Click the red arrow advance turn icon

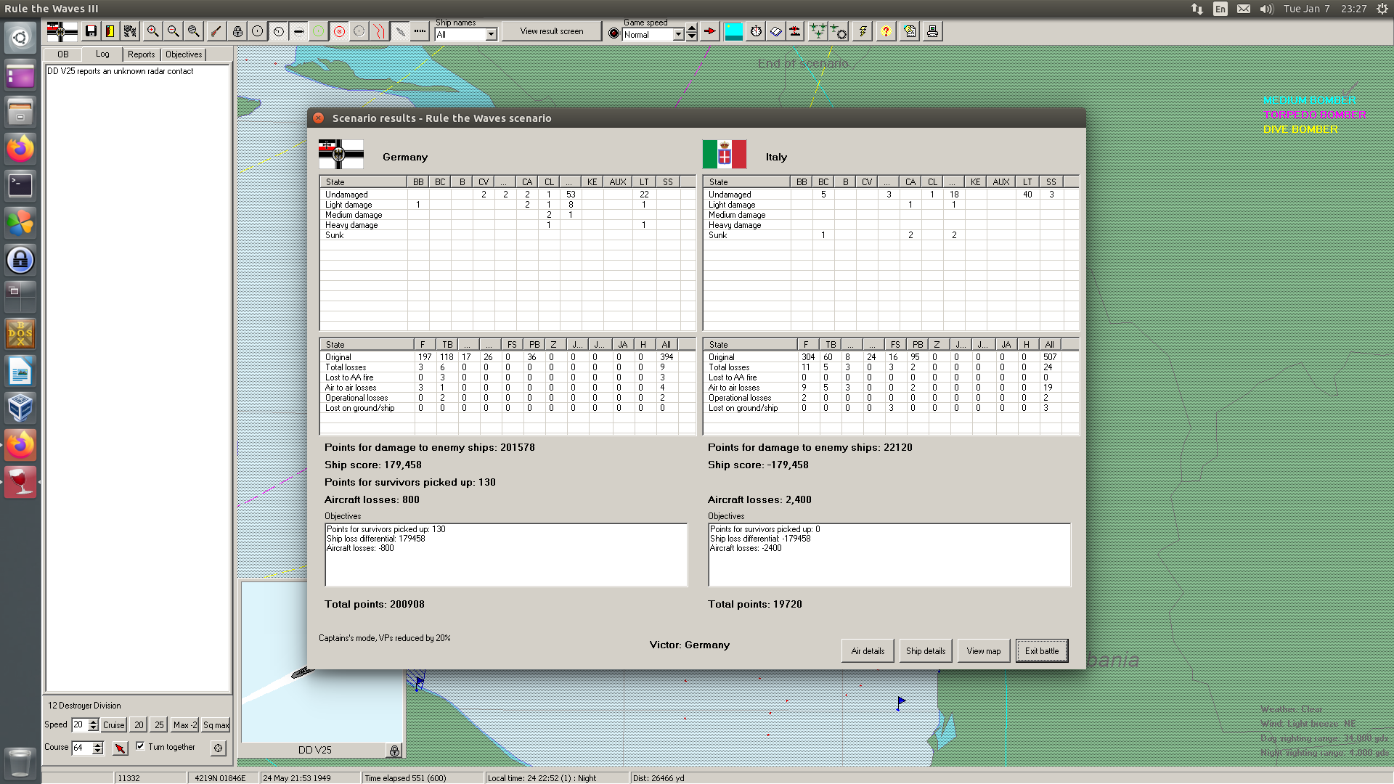tap(710, 31)
